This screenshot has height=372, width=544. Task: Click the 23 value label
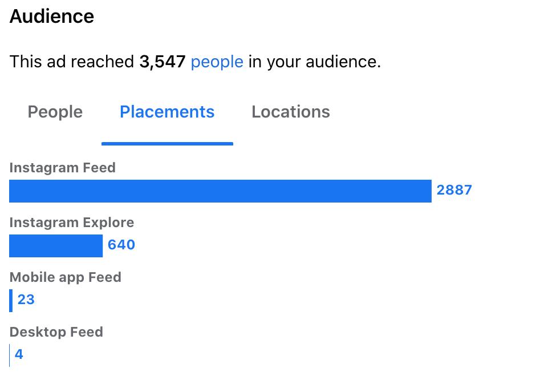26,300
